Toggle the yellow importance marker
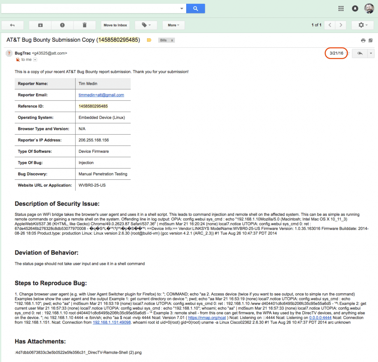 149,40
